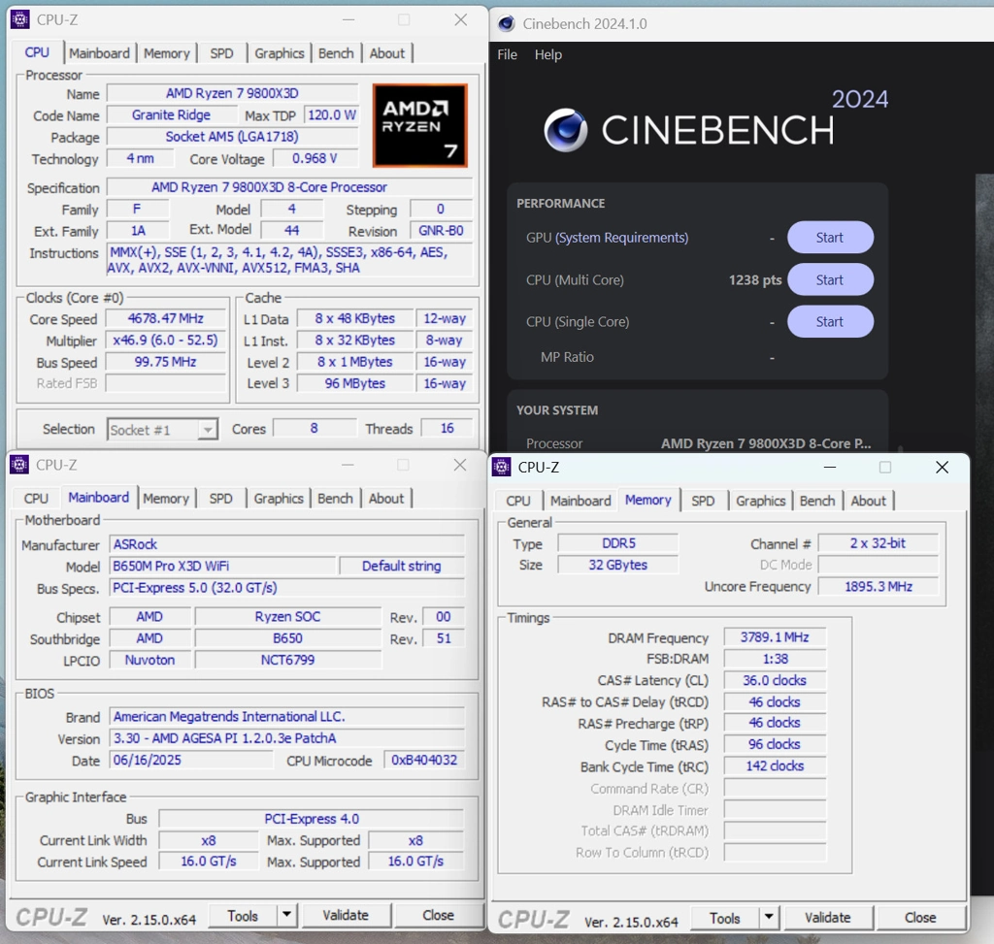This screenshot has height=944, width=994.
Task: Click Validate in the Mainboard CPU-Z window
Action: tap(347, 916)
